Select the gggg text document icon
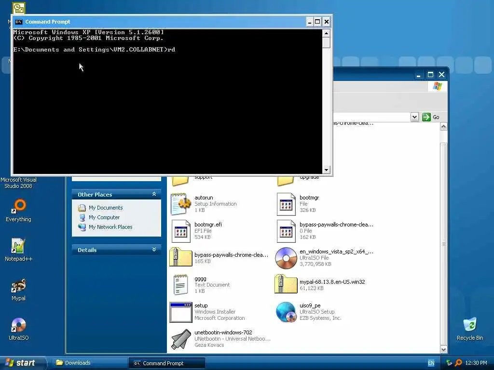Image resolution: width=494 pixels, height=370 pixels. [181, 285]
